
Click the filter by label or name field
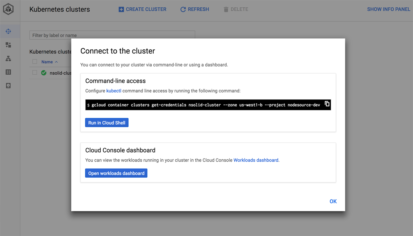112,35
